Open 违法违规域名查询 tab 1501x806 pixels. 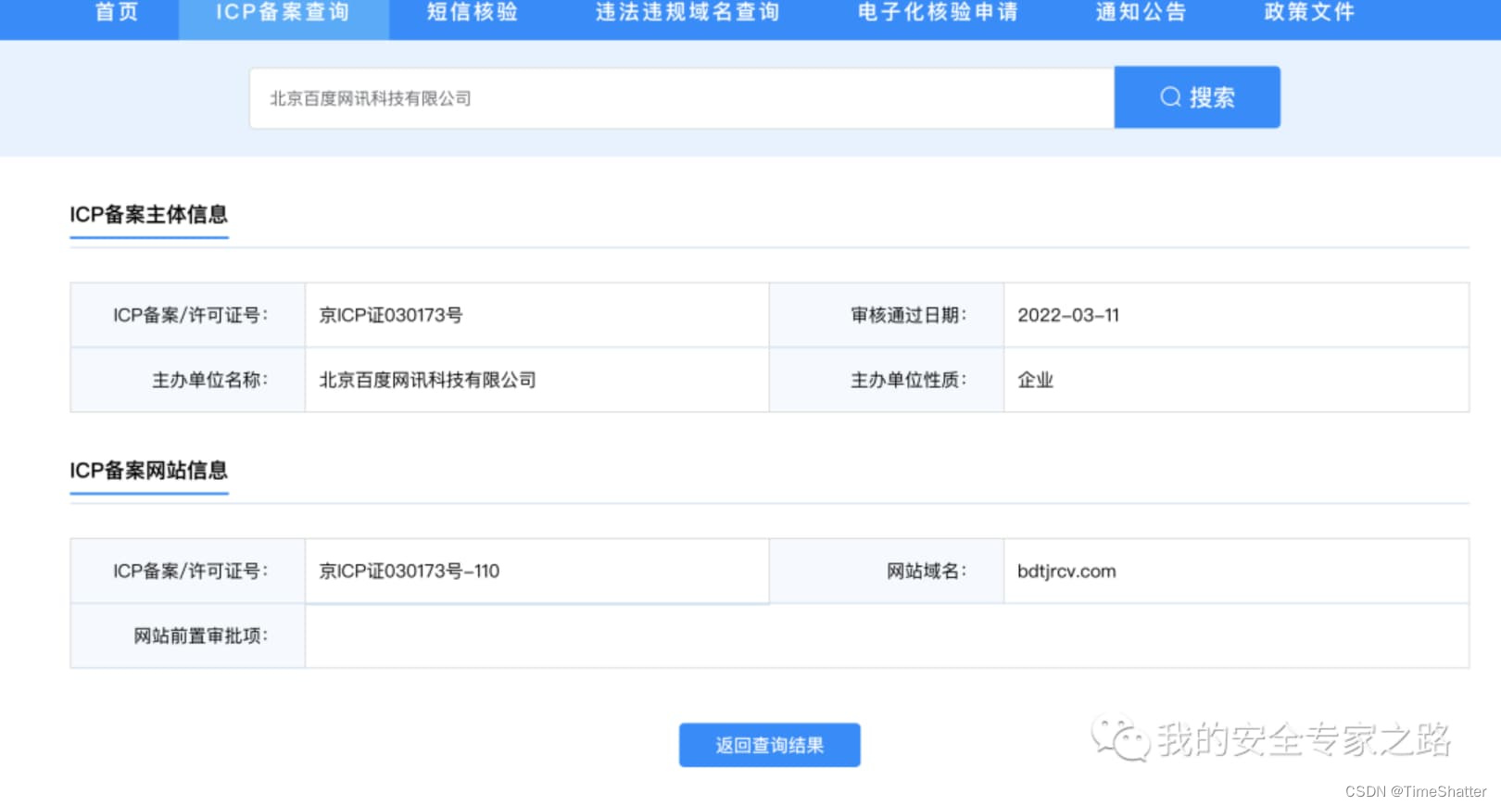tap(687, 13)
